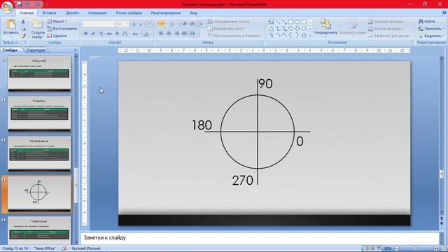Image resolution: width=448 pixels, height=252 pixels.
Task: Open the Дизайн ribbon tab
Action: pyautogui.click(x=72, y=13)
